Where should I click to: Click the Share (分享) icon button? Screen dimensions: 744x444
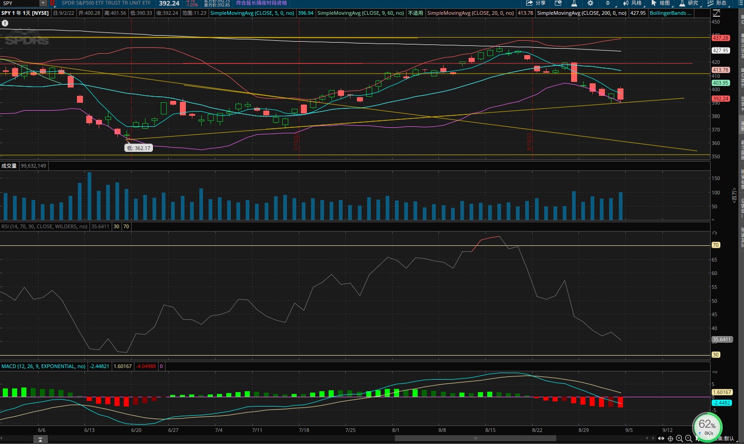coord(535,3)
